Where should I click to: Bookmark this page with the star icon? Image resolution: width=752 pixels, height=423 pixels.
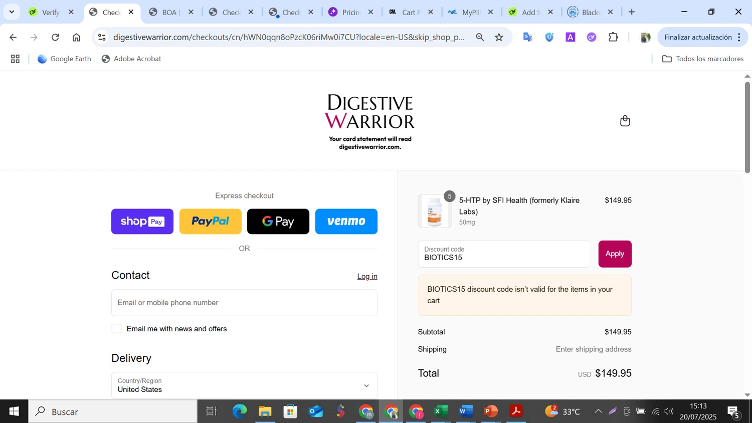[499, 37]
